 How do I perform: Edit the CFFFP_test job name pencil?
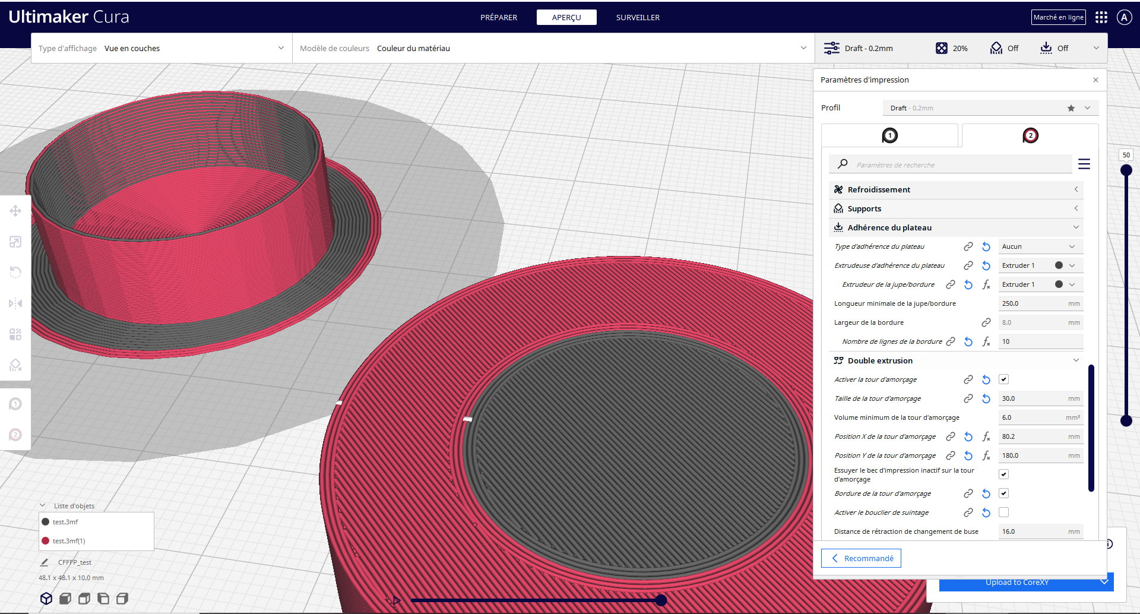(x=44, y=562)
